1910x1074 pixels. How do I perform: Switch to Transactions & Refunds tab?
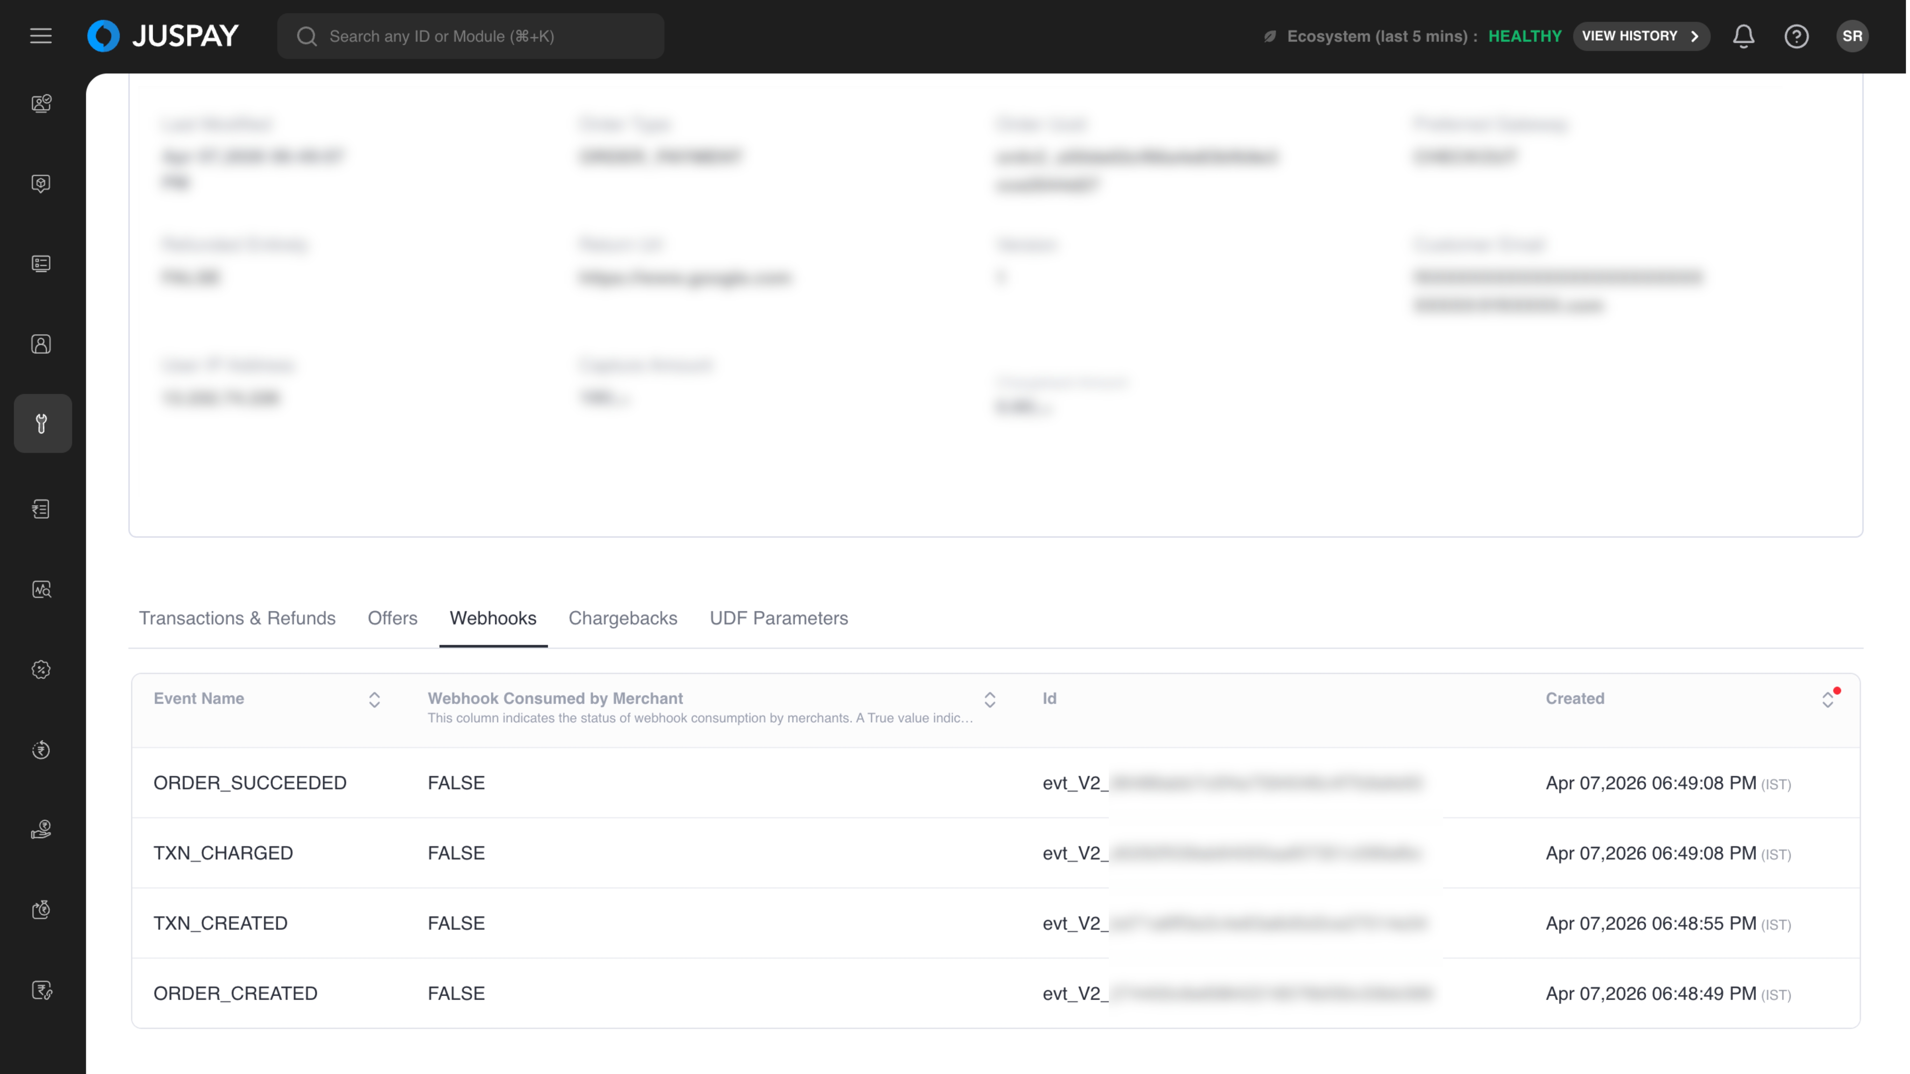point(237,618)
